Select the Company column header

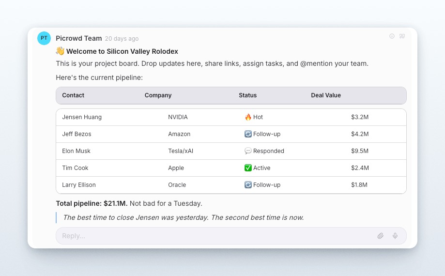[158, 95]
